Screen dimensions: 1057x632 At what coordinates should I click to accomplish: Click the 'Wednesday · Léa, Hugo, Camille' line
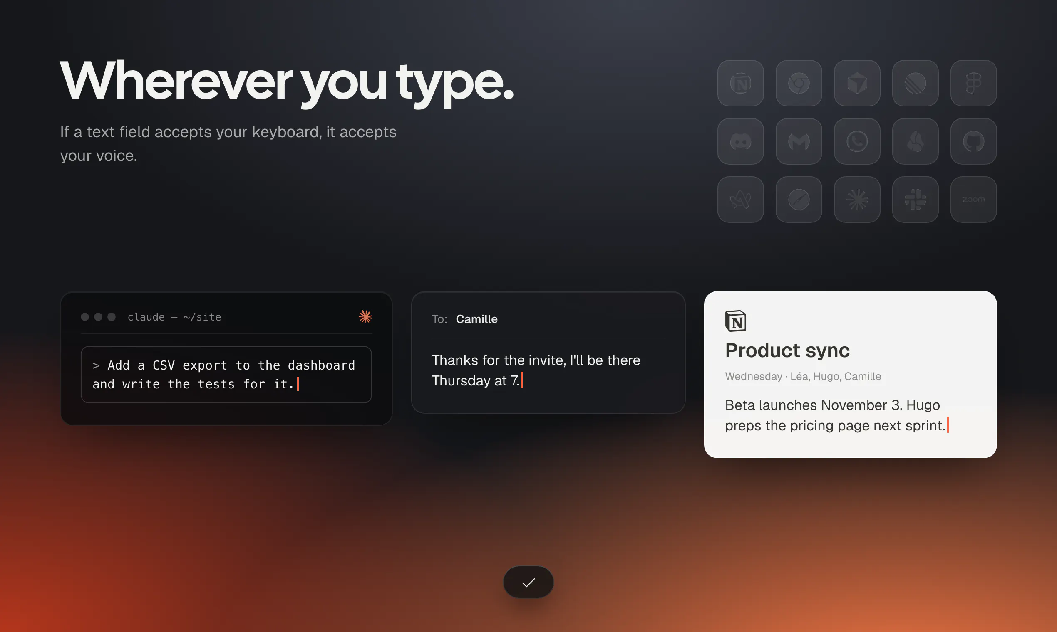(x=803, y=376)
